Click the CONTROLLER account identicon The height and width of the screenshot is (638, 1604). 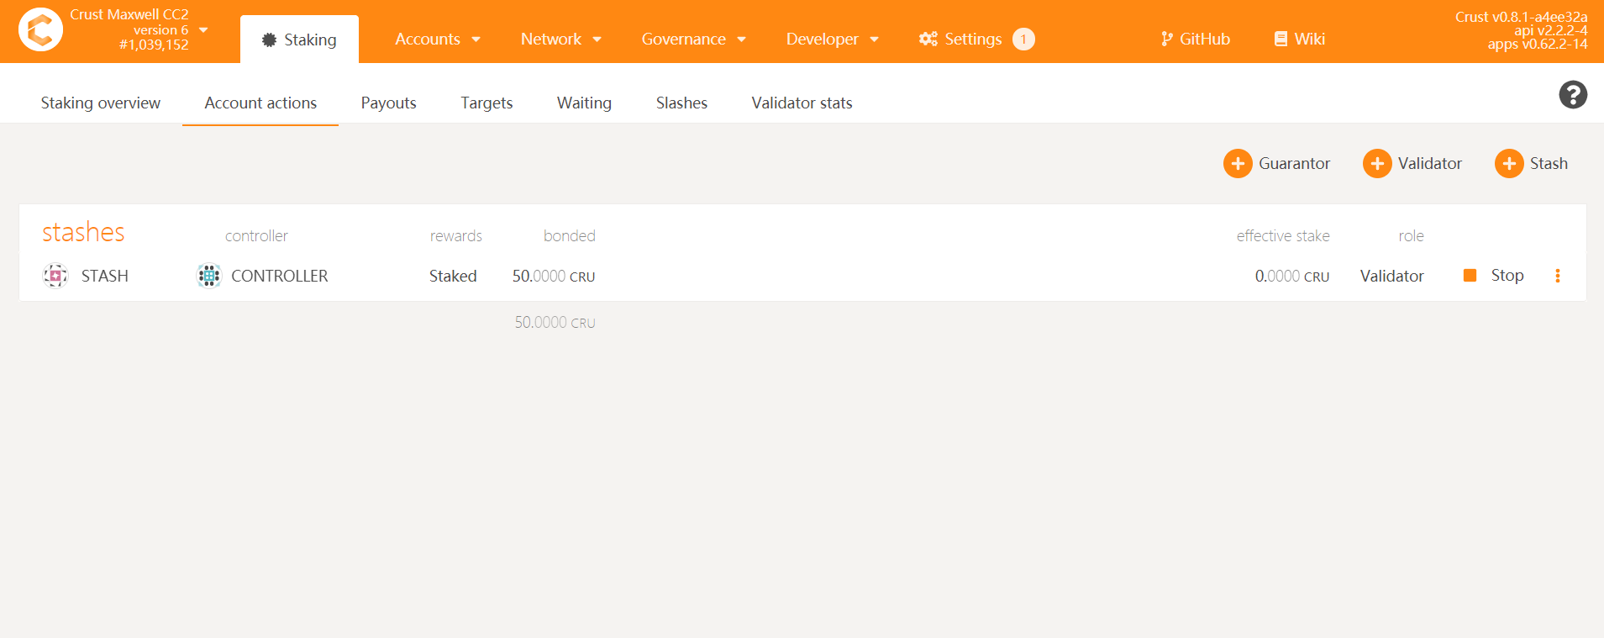(x=208, y=276)
